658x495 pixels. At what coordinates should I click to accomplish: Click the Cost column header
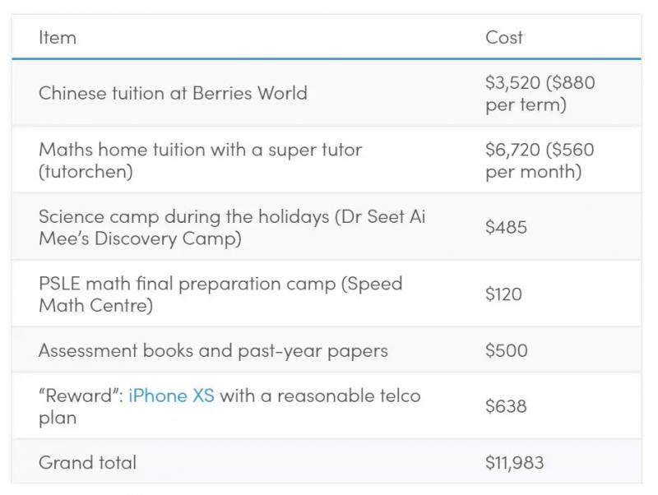pos(504,37)
